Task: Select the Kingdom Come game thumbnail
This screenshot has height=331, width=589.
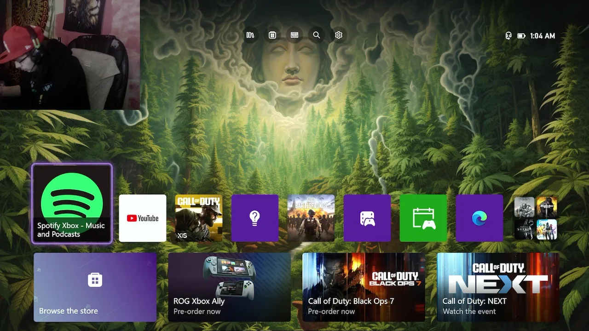Action: click(x=547, y=207)
